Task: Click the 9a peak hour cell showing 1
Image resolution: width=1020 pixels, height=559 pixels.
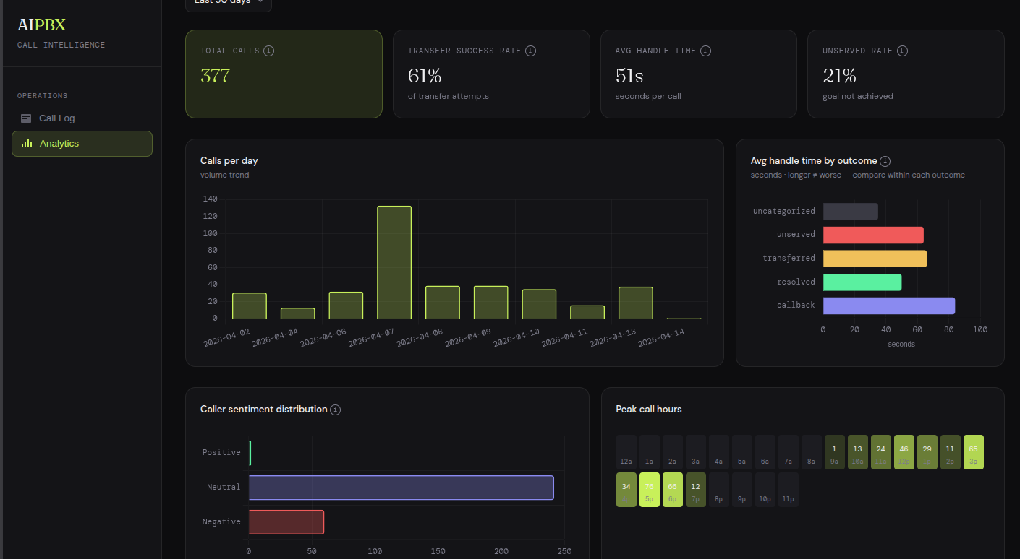Action: click(x=835, y=452)
